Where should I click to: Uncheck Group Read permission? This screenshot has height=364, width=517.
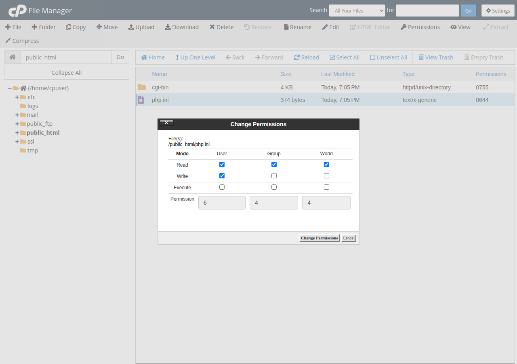click(274, 165)
